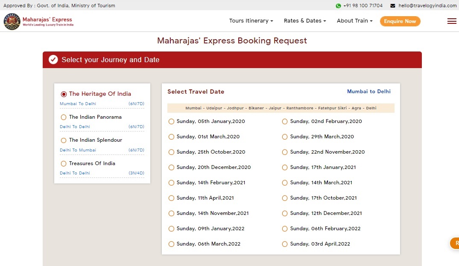459x266 pixels.
Task: Click the orange floating button at right edge
Action: coord(454,243)
